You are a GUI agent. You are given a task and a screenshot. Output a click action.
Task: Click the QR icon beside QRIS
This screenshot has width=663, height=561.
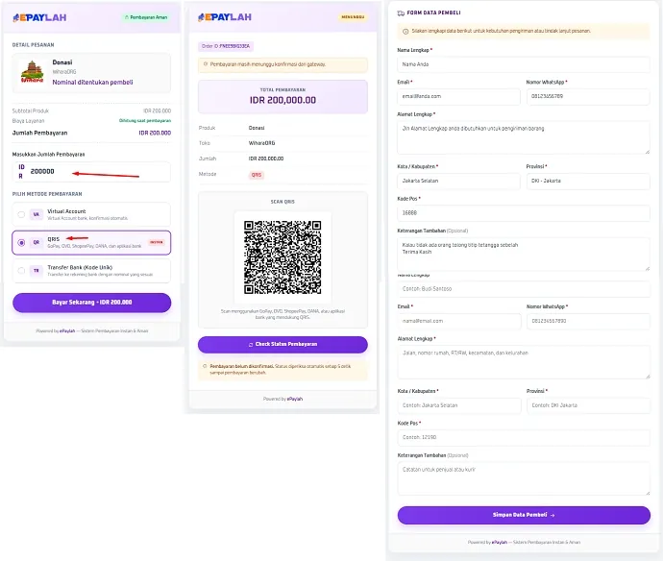tap(37, 243)
